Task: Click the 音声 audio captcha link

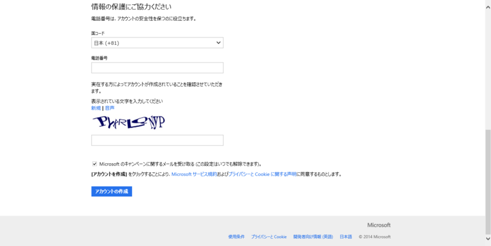Action: (x=110, y=108)
